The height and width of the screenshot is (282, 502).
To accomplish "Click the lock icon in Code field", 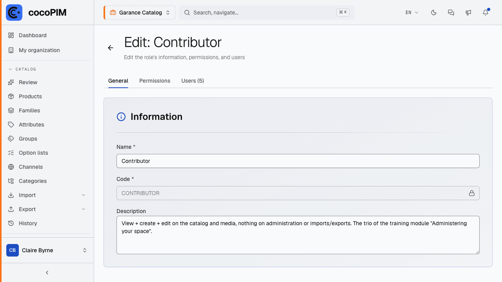I will coord(472,193).
